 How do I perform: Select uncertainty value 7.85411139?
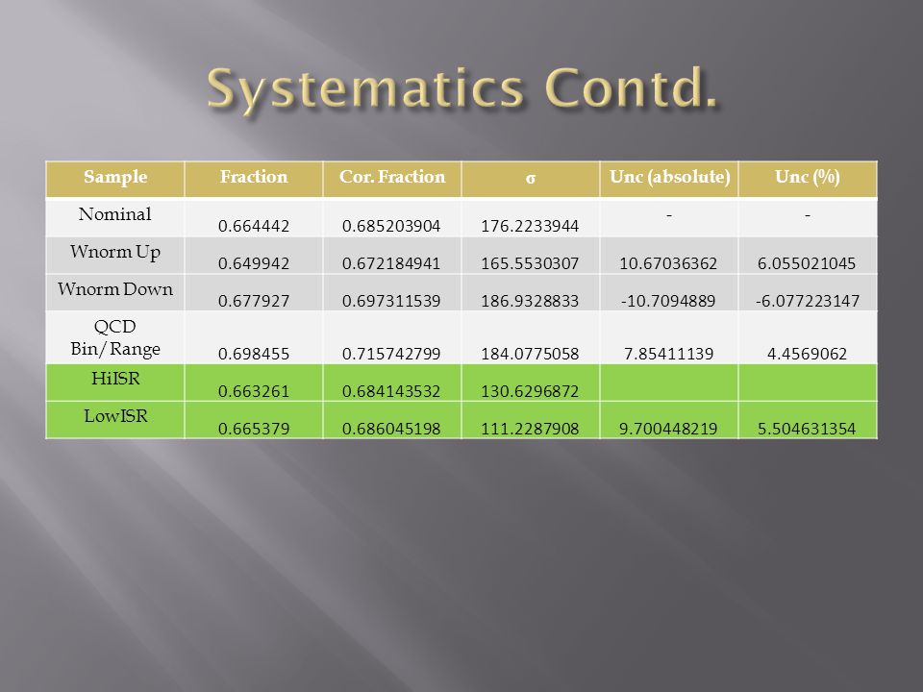(669, 354)
